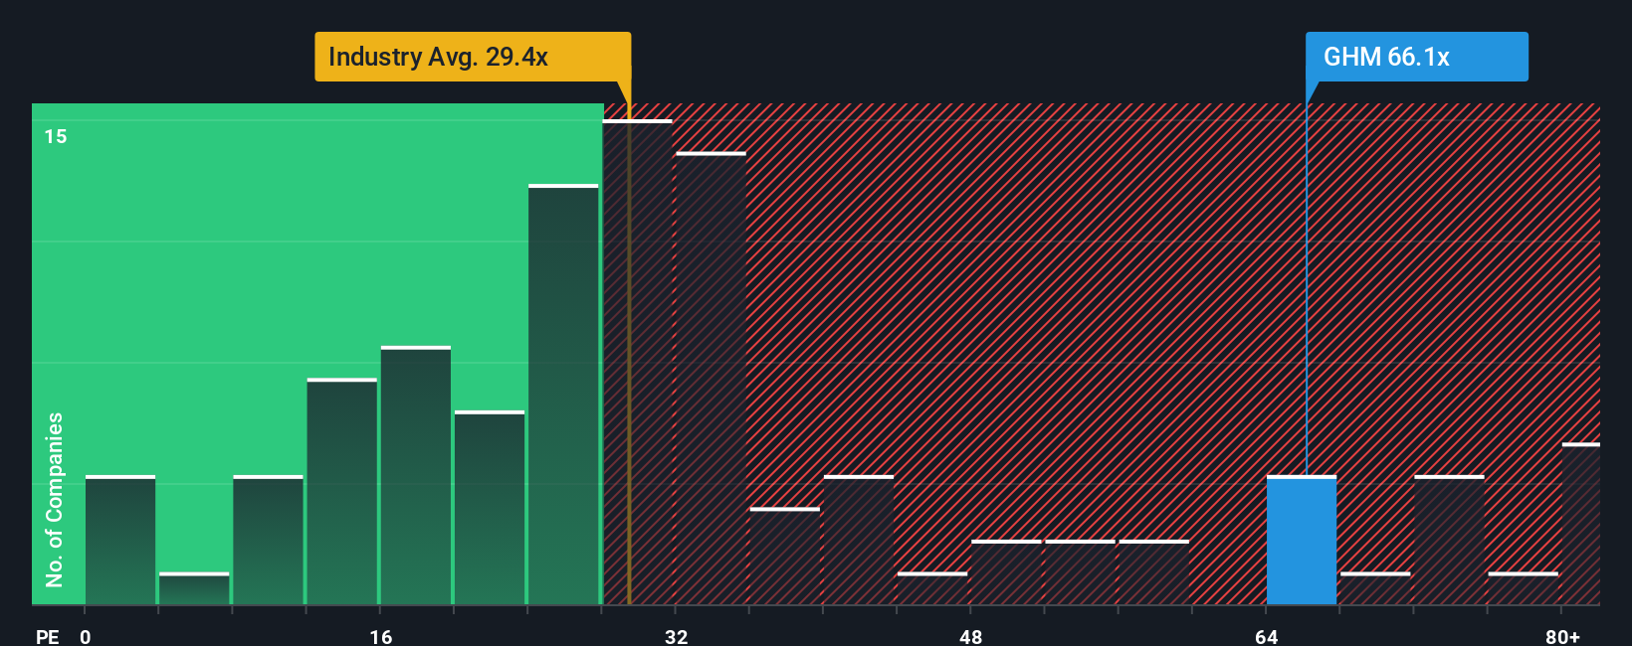Click the axis value 64

click(x=1266, y=636)
